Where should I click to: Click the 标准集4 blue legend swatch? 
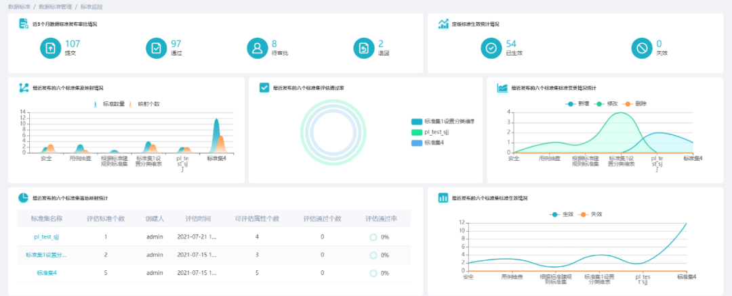tap(417, 143)
